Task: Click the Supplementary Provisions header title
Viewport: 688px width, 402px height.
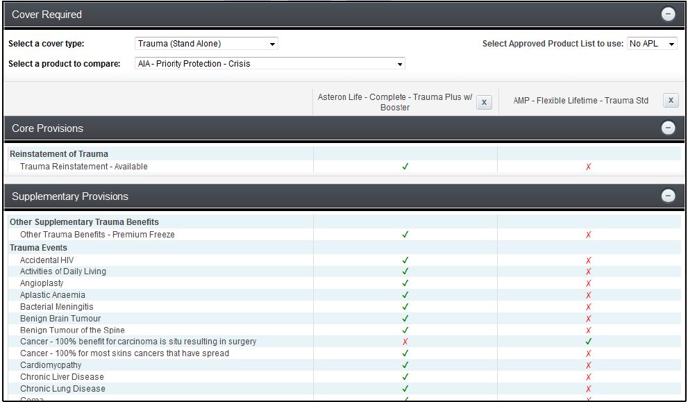Action: (x=69, y=196)
